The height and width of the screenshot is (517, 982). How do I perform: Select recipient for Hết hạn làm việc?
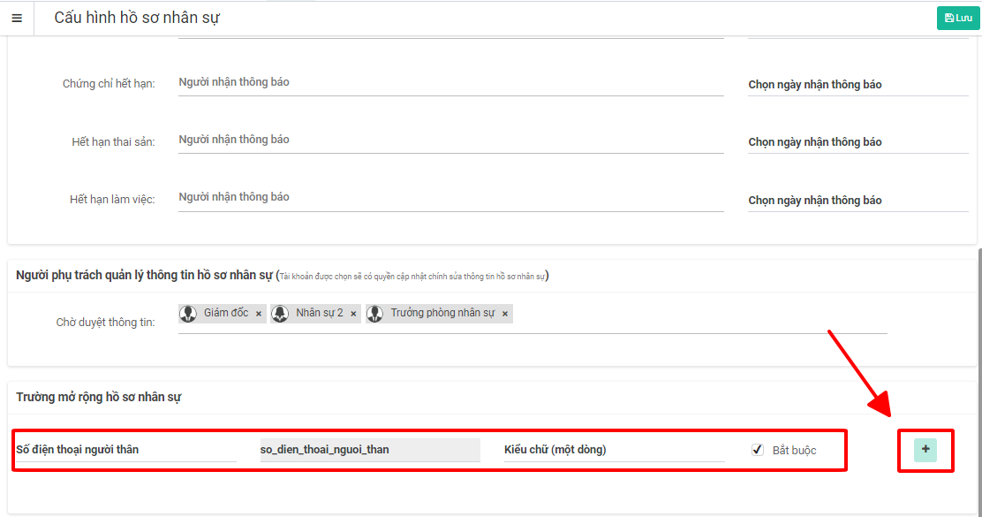(x=450, y=197)
